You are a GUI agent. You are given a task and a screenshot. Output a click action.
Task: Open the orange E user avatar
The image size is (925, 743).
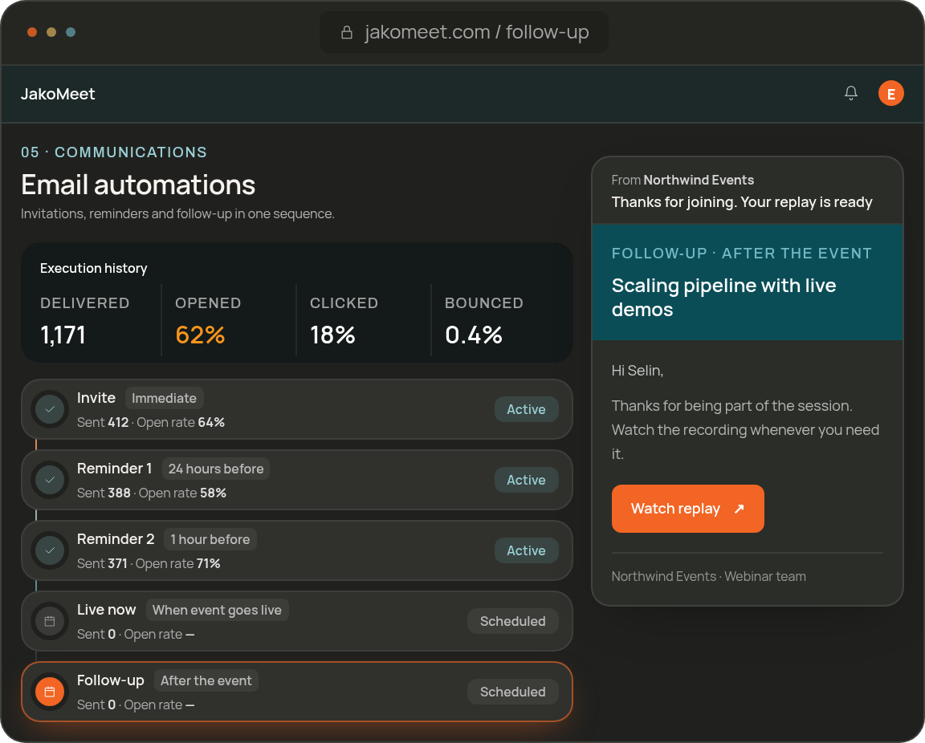tap(890, 93)
